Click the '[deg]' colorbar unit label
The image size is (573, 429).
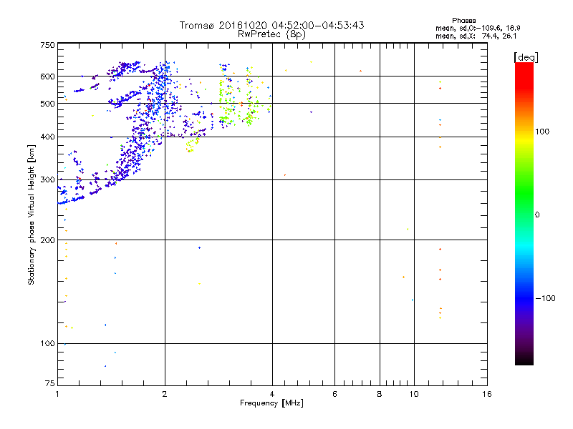pos(526,57)
